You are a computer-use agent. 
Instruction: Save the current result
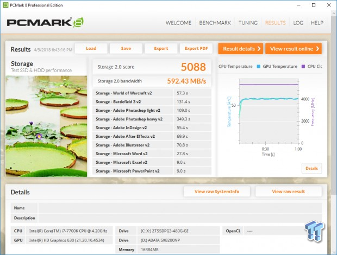click(x=126, y=48)
